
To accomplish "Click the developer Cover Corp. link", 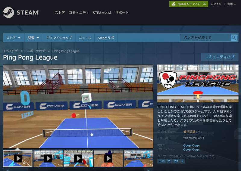I will coord(191,145).
